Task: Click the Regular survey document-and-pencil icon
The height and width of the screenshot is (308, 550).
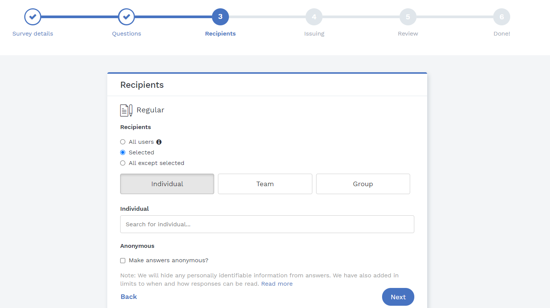Action: pos(126,110)
